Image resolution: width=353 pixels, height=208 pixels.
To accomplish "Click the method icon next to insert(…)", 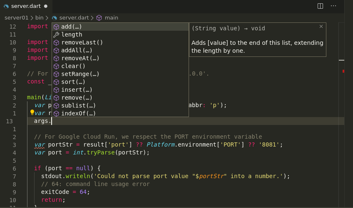I will (56, 90).
